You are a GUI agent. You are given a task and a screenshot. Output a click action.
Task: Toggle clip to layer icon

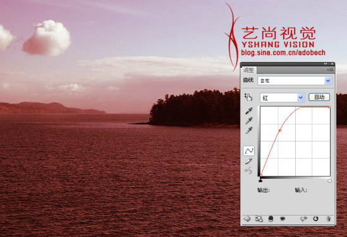[271, 219]
